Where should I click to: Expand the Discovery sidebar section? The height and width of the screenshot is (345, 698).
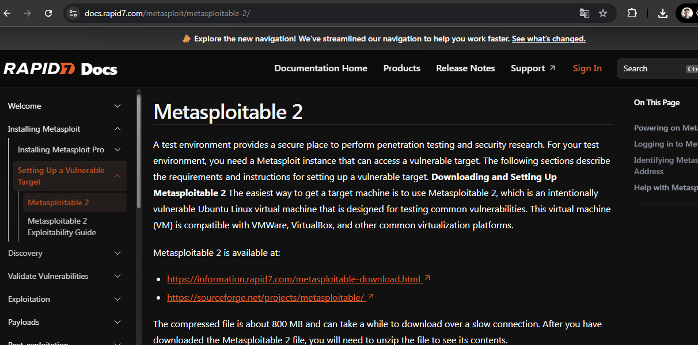point(117,253)
